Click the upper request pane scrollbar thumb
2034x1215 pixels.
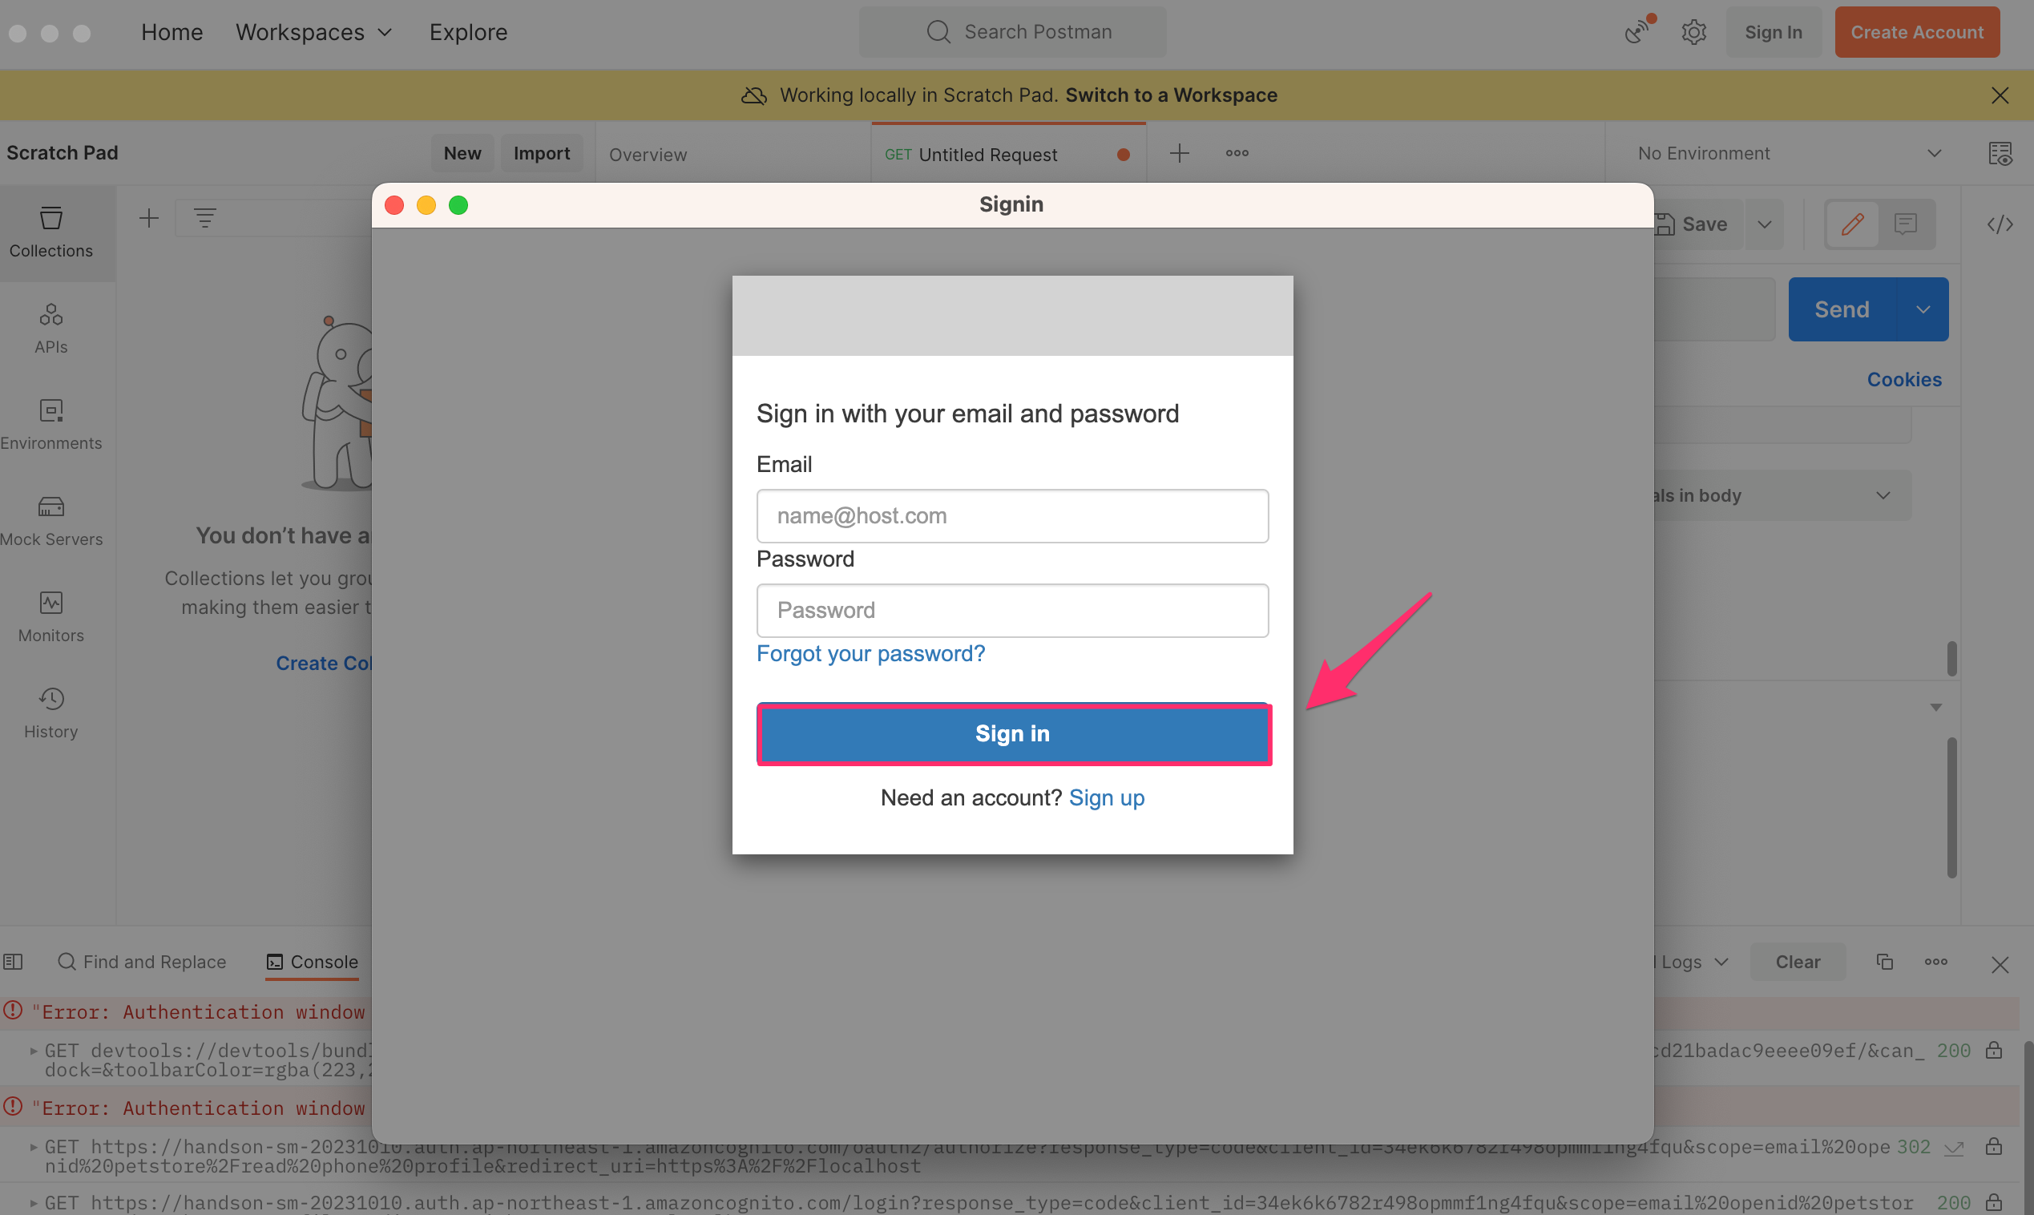[1951, 658]
